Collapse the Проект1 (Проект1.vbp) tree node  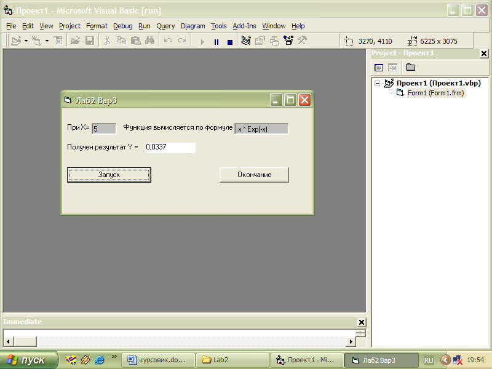point(378,84)
